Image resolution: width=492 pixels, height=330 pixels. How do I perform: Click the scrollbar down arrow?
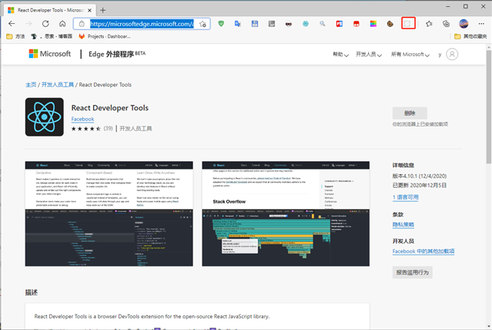(x=489, y=325)
